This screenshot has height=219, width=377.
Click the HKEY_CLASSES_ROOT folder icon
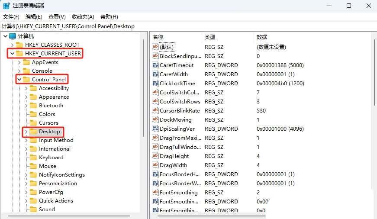click(19, 45)
